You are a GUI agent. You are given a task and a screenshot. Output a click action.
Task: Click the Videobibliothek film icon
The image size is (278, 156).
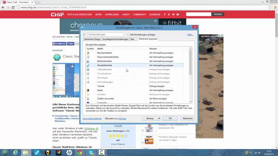[88, 69]
